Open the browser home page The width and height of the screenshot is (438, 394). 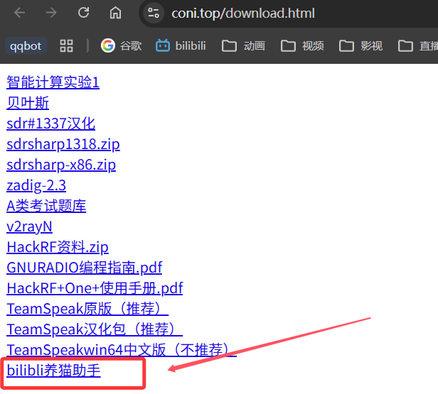pos(115,13)
